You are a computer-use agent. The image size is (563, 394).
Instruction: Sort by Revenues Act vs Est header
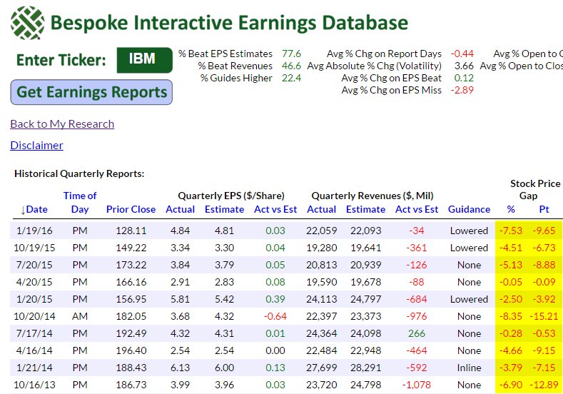pos(417,209)
